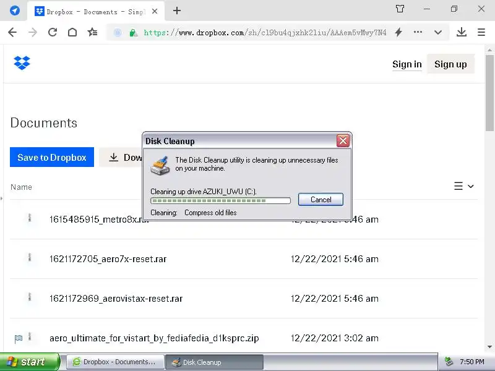Open the favorites star list icon

click(92, 32)
